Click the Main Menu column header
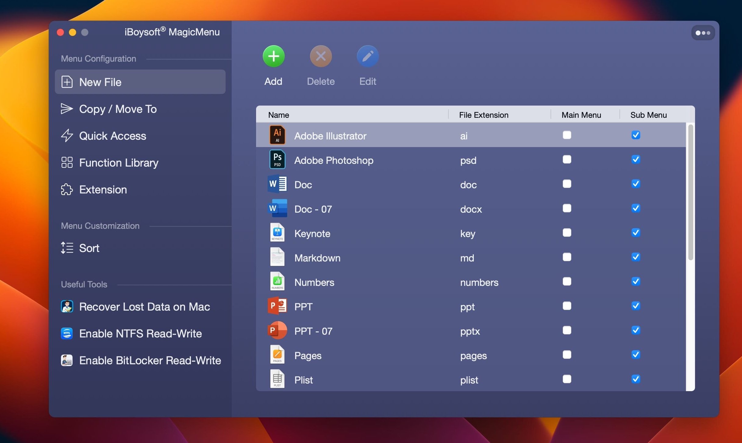Viewport: 742px width, 443px height. (581, 115)
